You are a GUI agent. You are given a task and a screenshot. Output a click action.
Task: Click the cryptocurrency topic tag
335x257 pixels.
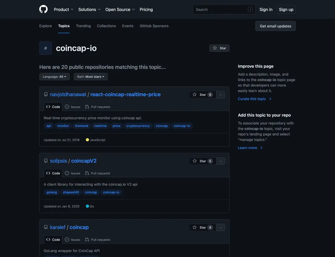click(x=138, y=126)
